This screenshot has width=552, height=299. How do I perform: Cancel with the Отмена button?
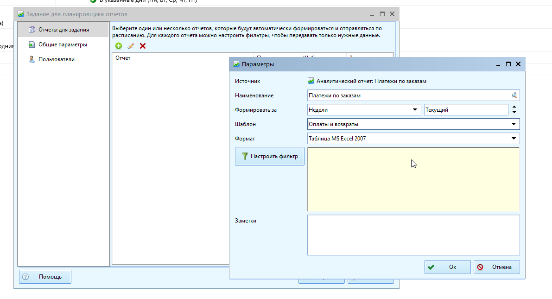click(496, 267)
